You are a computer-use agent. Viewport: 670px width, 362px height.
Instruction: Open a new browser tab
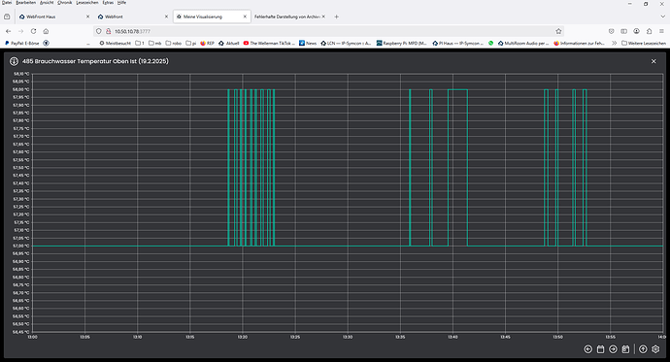click(x=336, y=16)
